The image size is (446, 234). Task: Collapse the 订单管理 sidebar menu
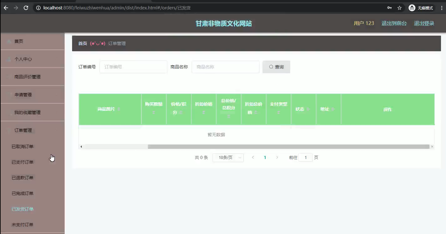(x=32, y=130)
